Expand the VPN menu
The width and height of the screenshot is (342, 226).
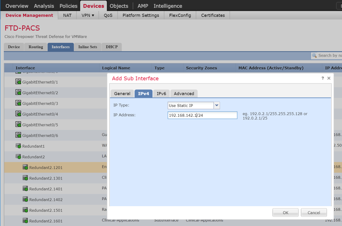pyautogui.click(x=88, y=15)
